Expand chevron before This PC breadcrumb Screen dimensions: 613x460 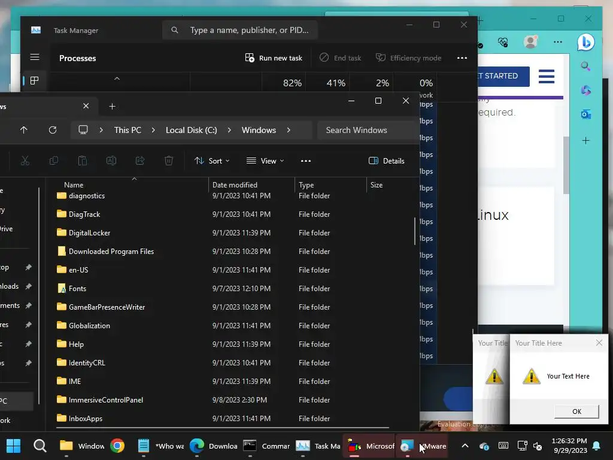[101, 130]
